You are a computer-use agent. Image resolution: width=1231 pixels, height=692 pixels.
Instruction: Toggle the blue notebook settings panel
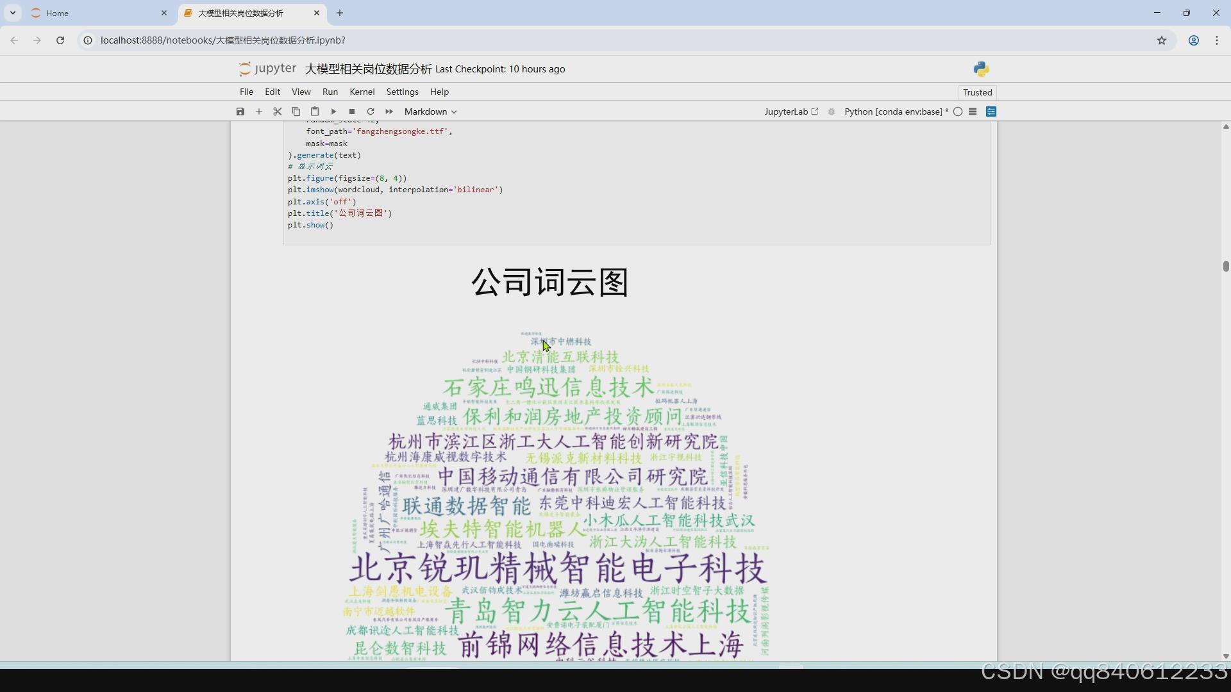(992, 111)
